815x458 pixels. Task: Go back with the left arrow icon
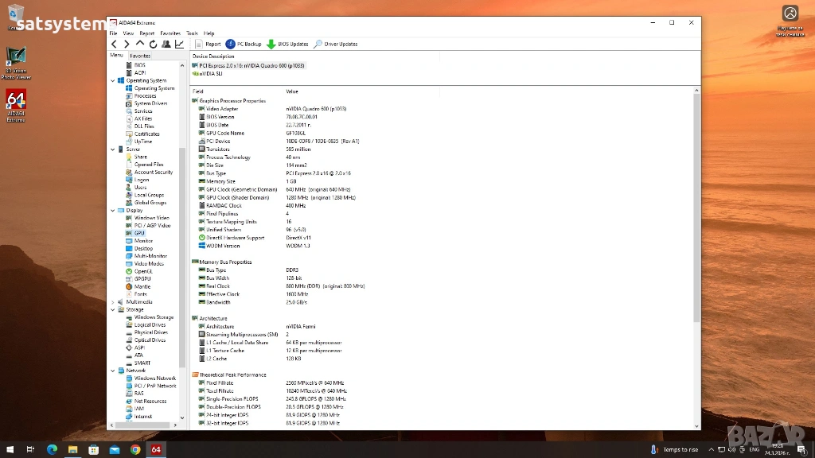click(x=114, y=45)
